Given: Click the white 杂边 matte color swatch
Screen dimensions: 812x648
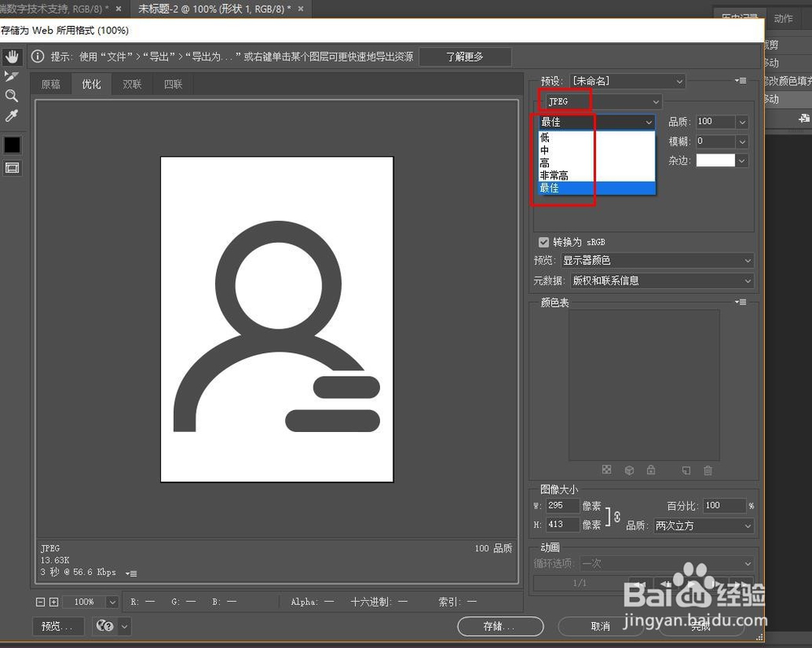Looking at the screenshot, I should point(715,161).
